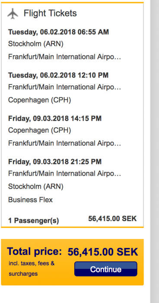Click Frankfurt/Main origin under the 12:10 PM flight

point(64,87)
